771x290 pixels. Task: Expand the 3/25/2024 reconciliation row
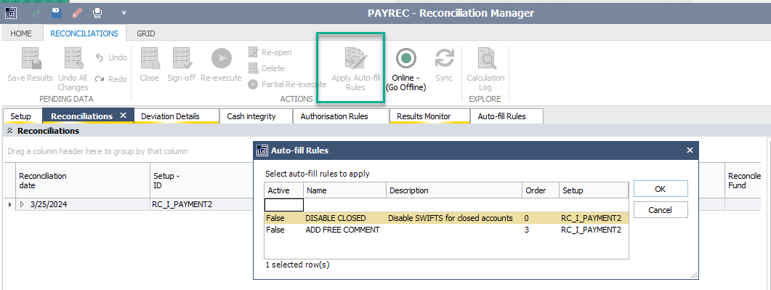22,204
